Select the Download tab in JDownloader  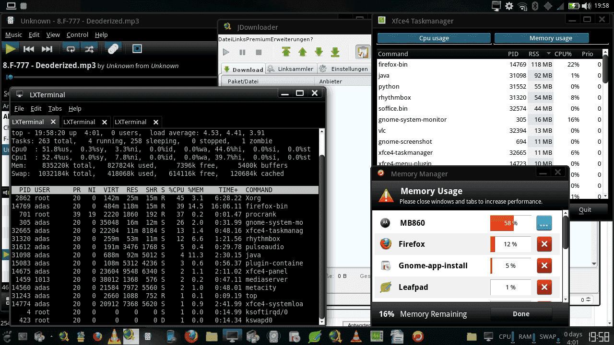[x=243, y=69]
